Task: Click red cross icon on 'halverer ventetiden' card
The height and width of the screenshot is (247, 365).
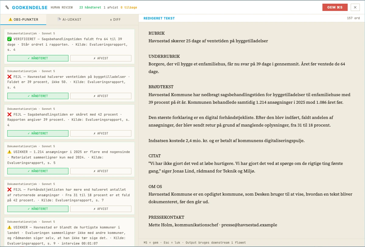Action: (x=9, y=77)
